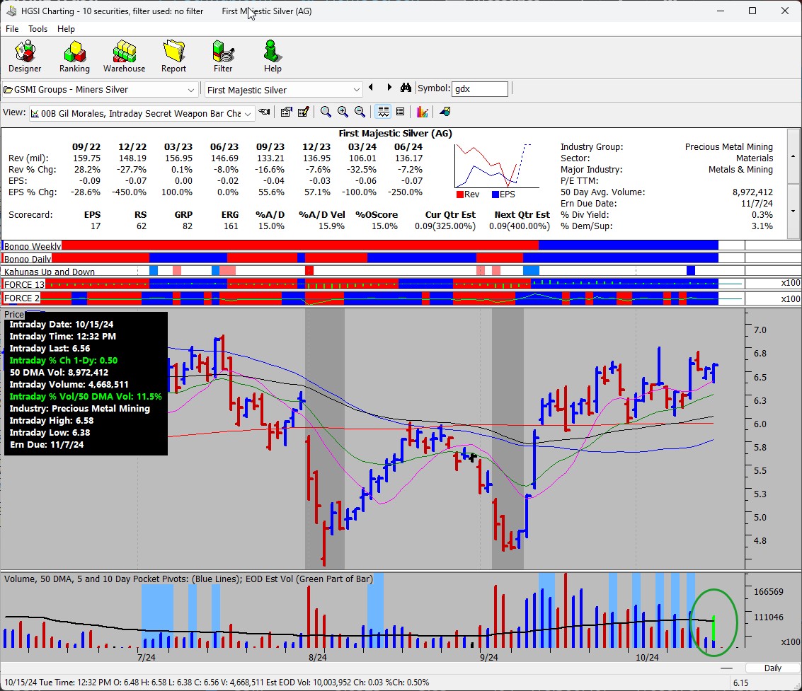Open the Ranking tool
Viewport: 802px width, 691px height.
[74, 57]
